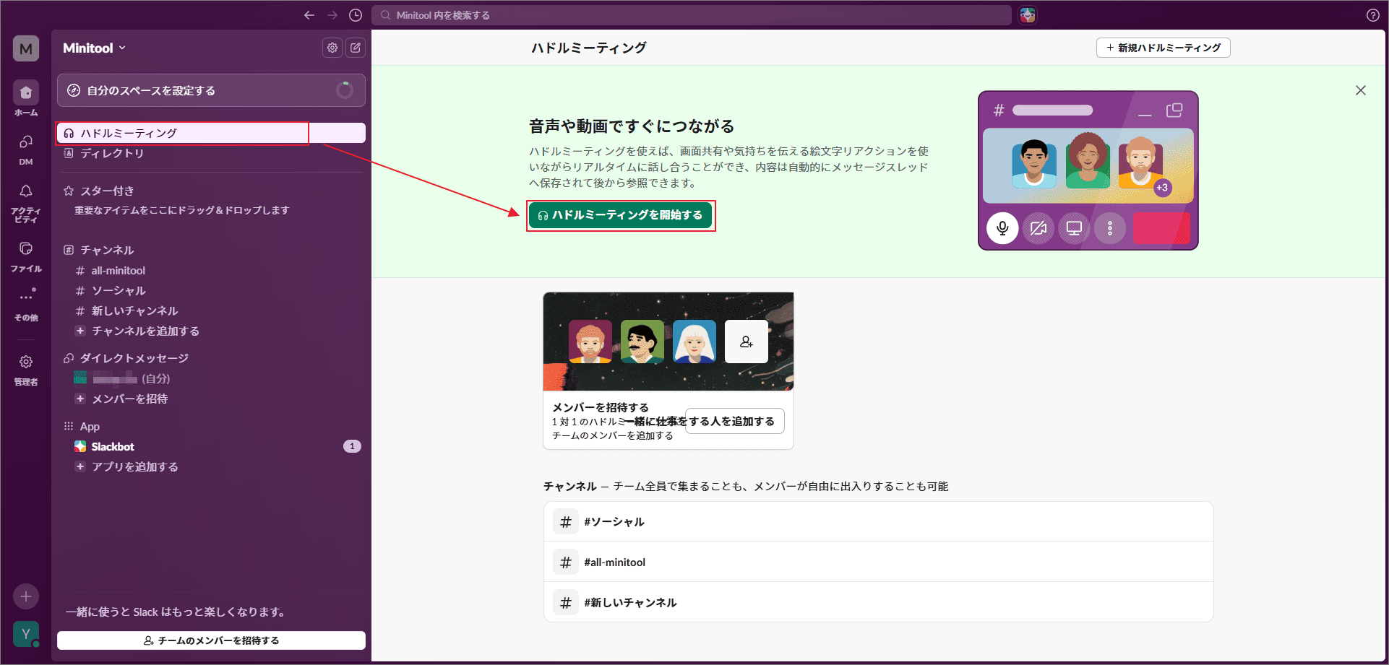
Task: Select ハドルミーティング in the sidebar
Action: coord(211,133)
